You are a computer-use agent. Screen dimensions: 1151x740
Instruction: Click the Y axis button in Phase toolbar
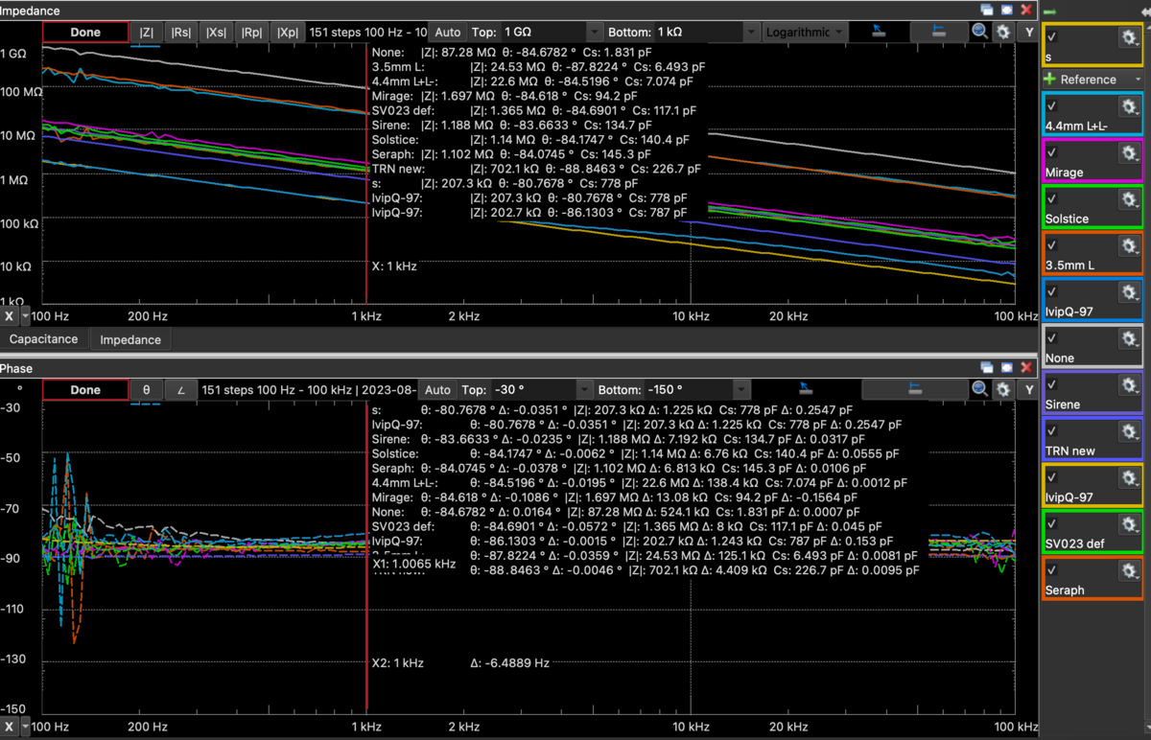pyautogui.click(x=1029, y=389)
